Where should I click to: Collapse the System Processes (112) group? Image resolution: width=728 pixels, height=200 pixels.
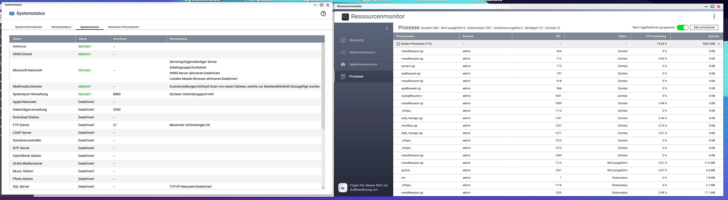pos(719,44)
